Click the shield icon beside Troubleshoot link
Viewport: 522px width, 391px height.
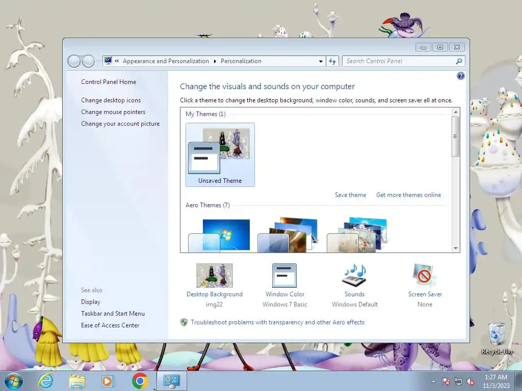(x=184, y=322)
